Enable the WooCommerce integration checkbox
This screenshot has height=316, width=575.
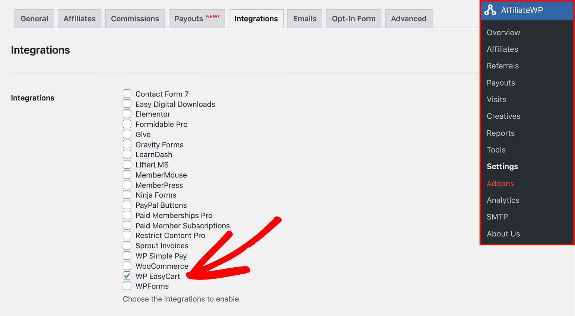(x=127, y=266)
